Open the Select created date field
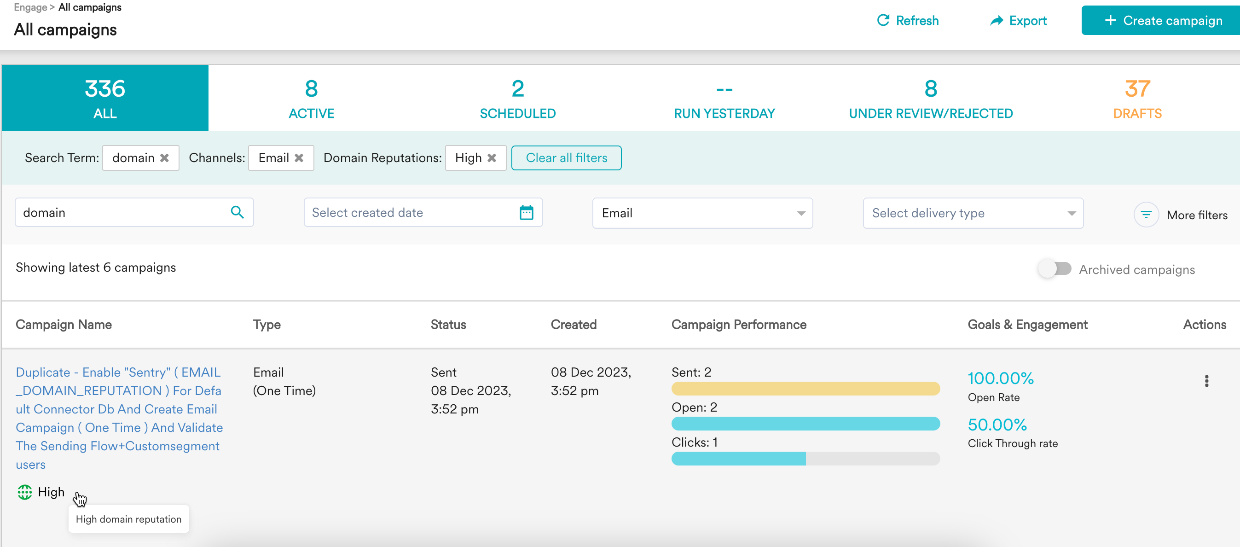The width and height of the screenshot is (1240, 547). click(x=409, y=212)
